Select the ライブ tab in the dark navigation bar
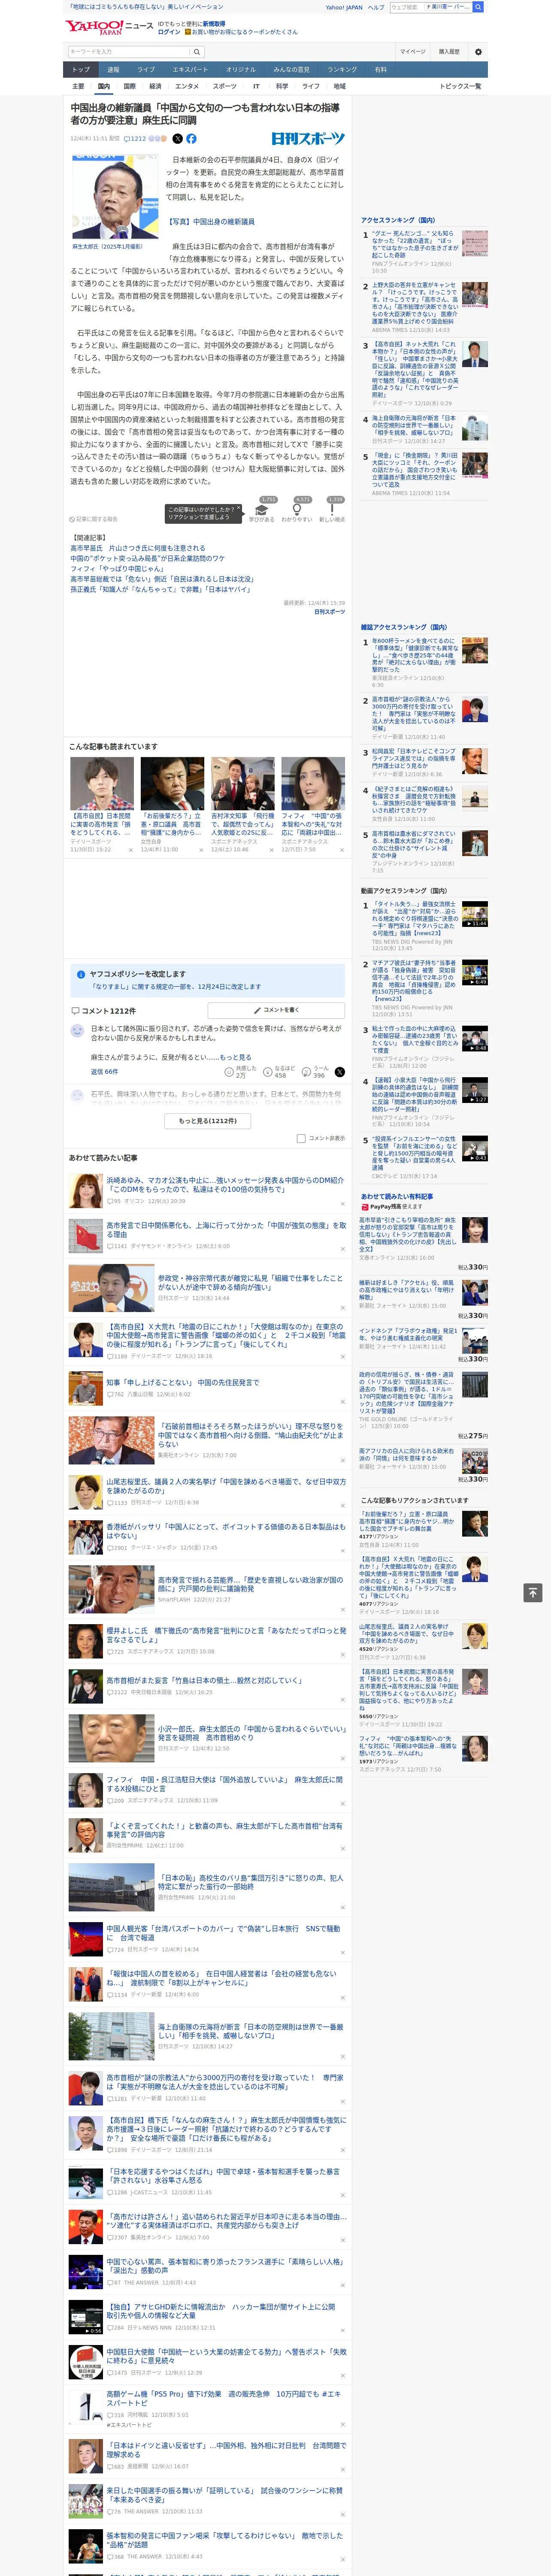Image resolution: width=551 pixels, height=2576 pixels. click(146, 70)
